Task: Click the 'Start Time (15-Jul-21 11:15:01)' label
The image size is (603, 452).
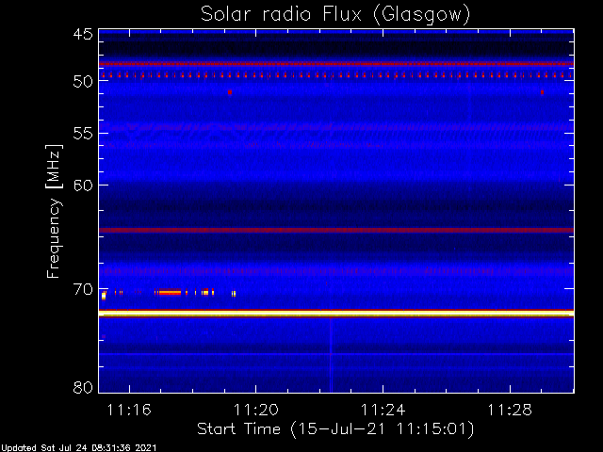Action: [335, 429]
